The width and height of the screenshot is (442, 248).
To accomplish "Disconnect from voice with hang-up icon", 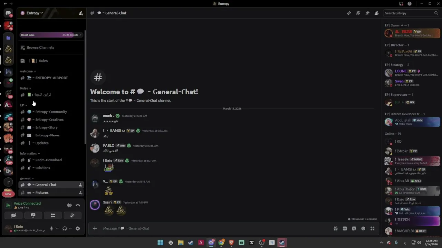I will coord(78,205).
